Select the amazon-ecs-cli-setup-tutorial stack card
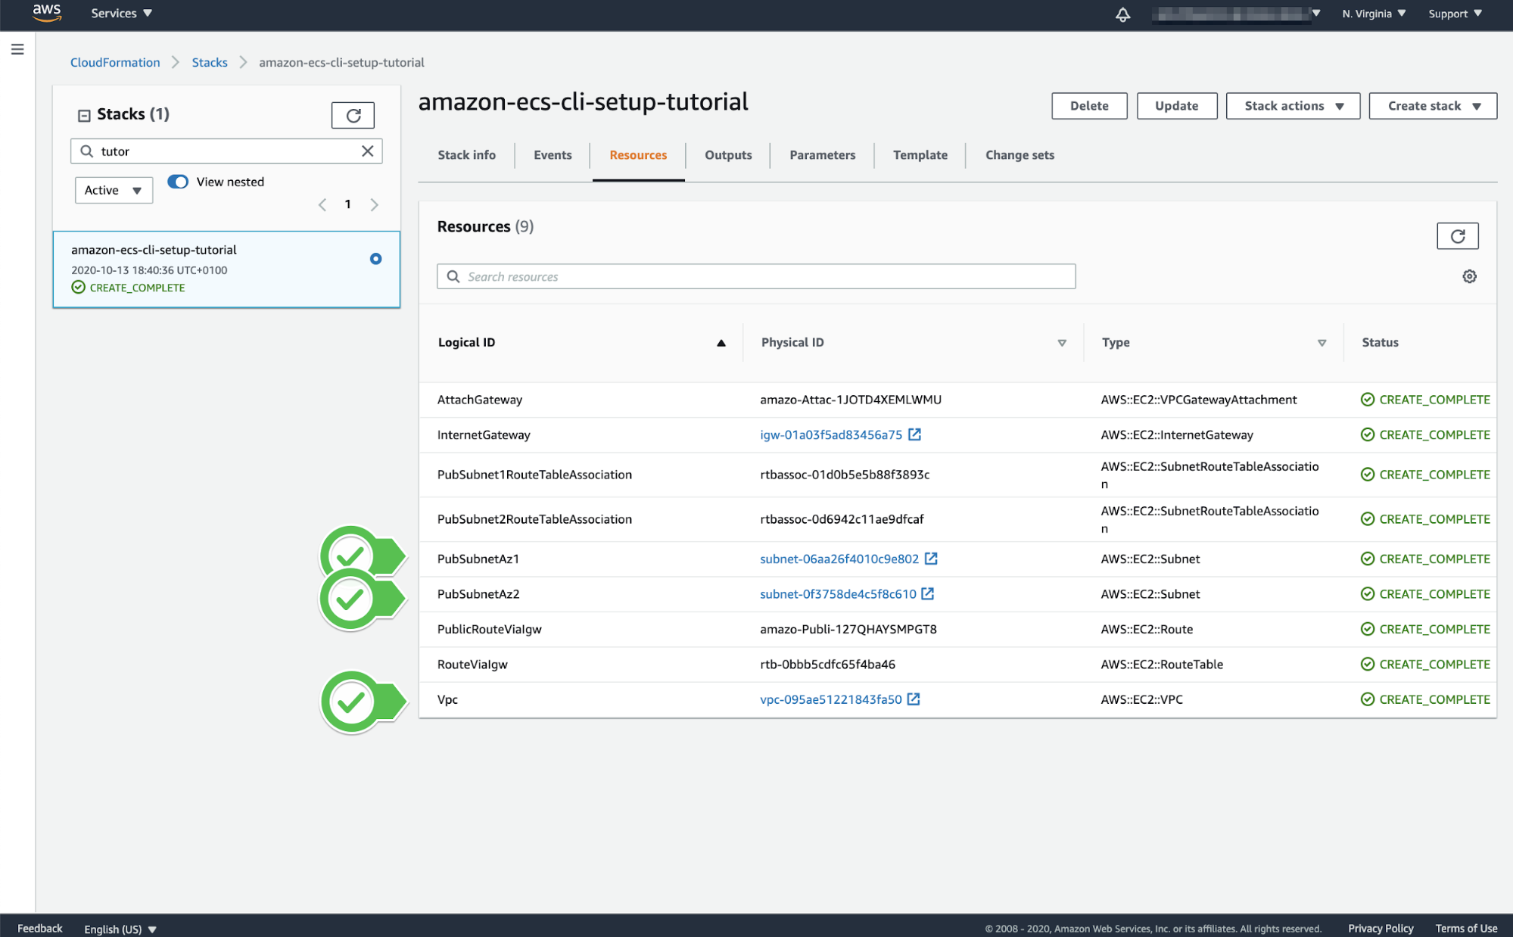This screenshot has width=1513, height=937. [x=226, y=269]
